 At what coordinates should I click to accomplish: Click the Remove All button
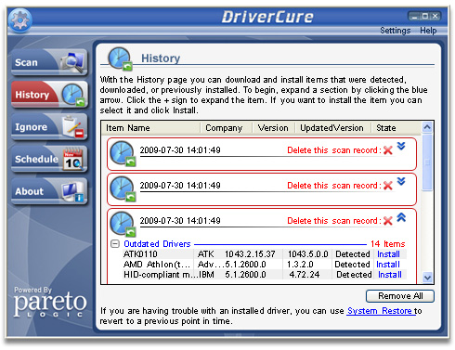[400, 296]
